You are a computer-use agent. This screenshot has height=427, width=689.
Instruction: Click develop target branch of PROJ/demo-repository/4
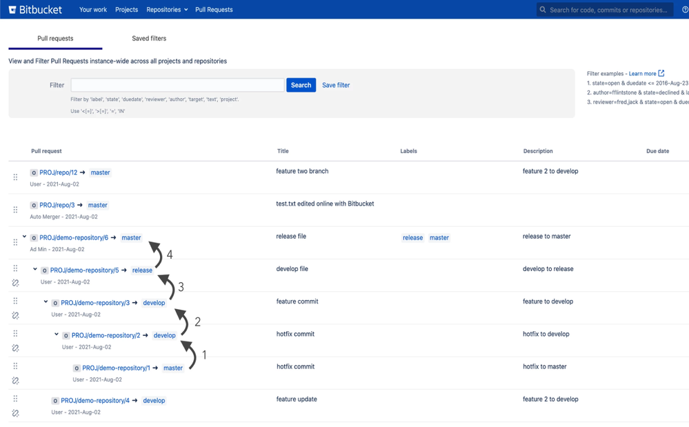(154, 401)
